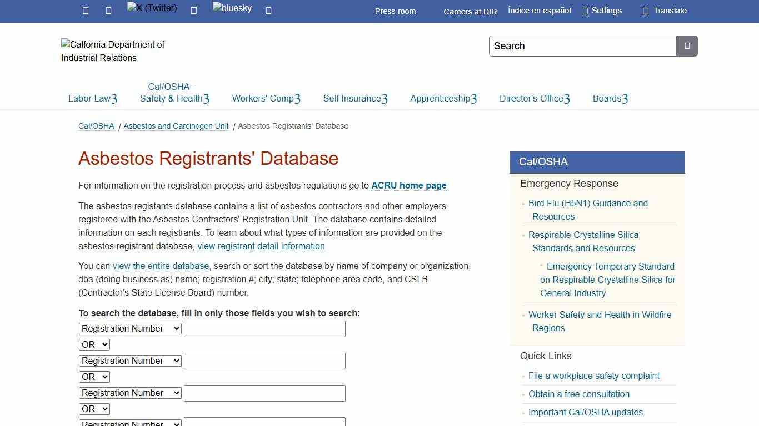Open the first Registration Number dropdown
Image resolution: width=759 pixels, height=426 pixels.
pyautogui.click(x=129, y=328)
